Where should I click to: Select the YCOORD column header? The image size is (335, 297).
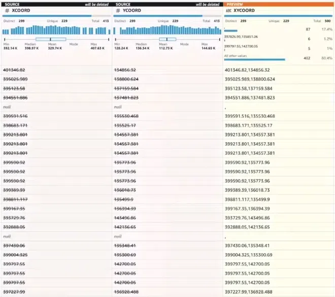tap(132, 10)
